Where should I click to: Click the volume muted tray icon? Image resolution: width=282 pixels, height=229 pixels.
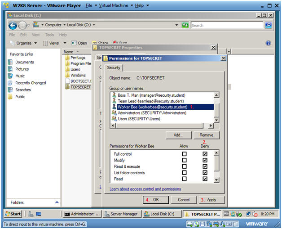[x=255, y=214]
